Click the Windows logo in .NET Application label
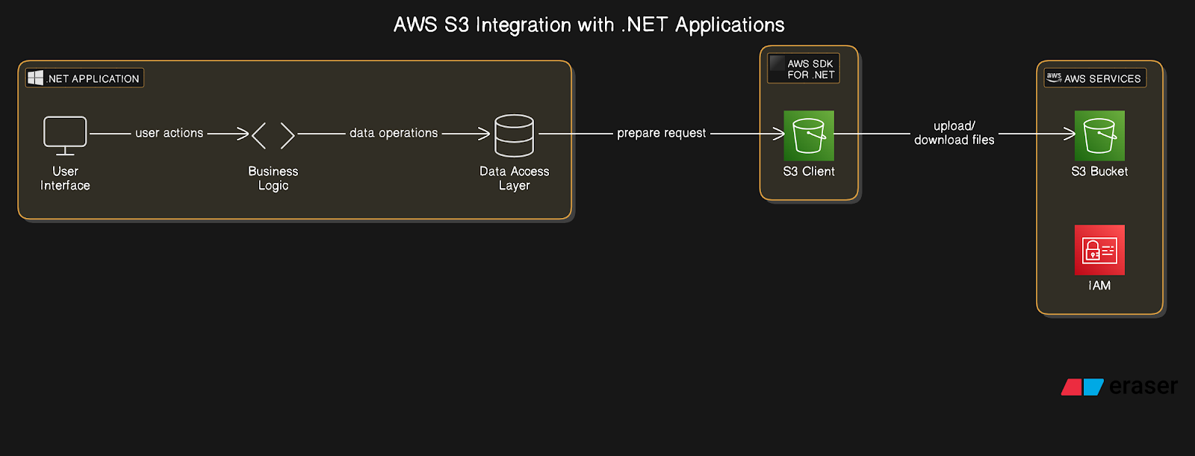Viewport: 1195px width, 456px height. click(35, 78)
